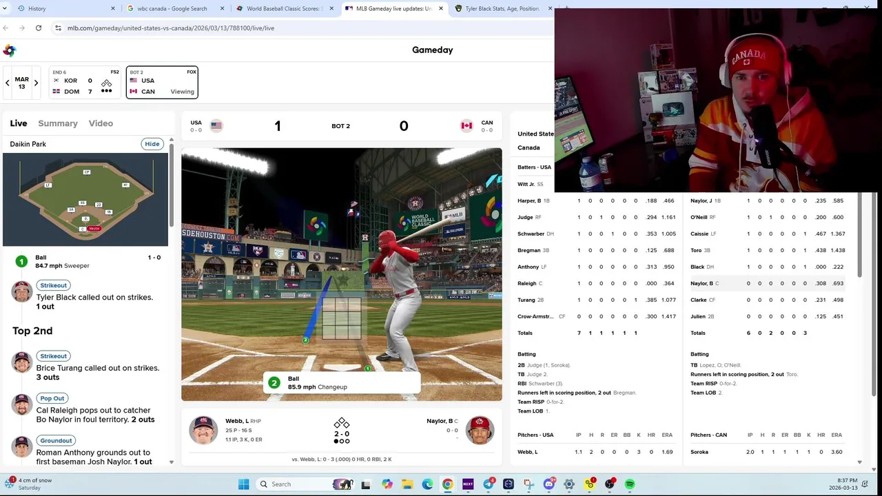Click the bases diamond indicator above 2 - 0 count
Viewport: 882px width, 496px height.
pyautogui.click(x=342, y=424)
